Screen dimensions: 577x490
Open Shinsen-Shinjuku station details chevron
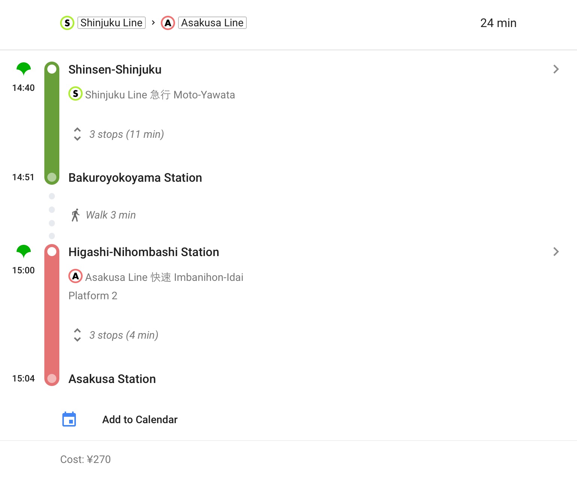coord(556,69)
